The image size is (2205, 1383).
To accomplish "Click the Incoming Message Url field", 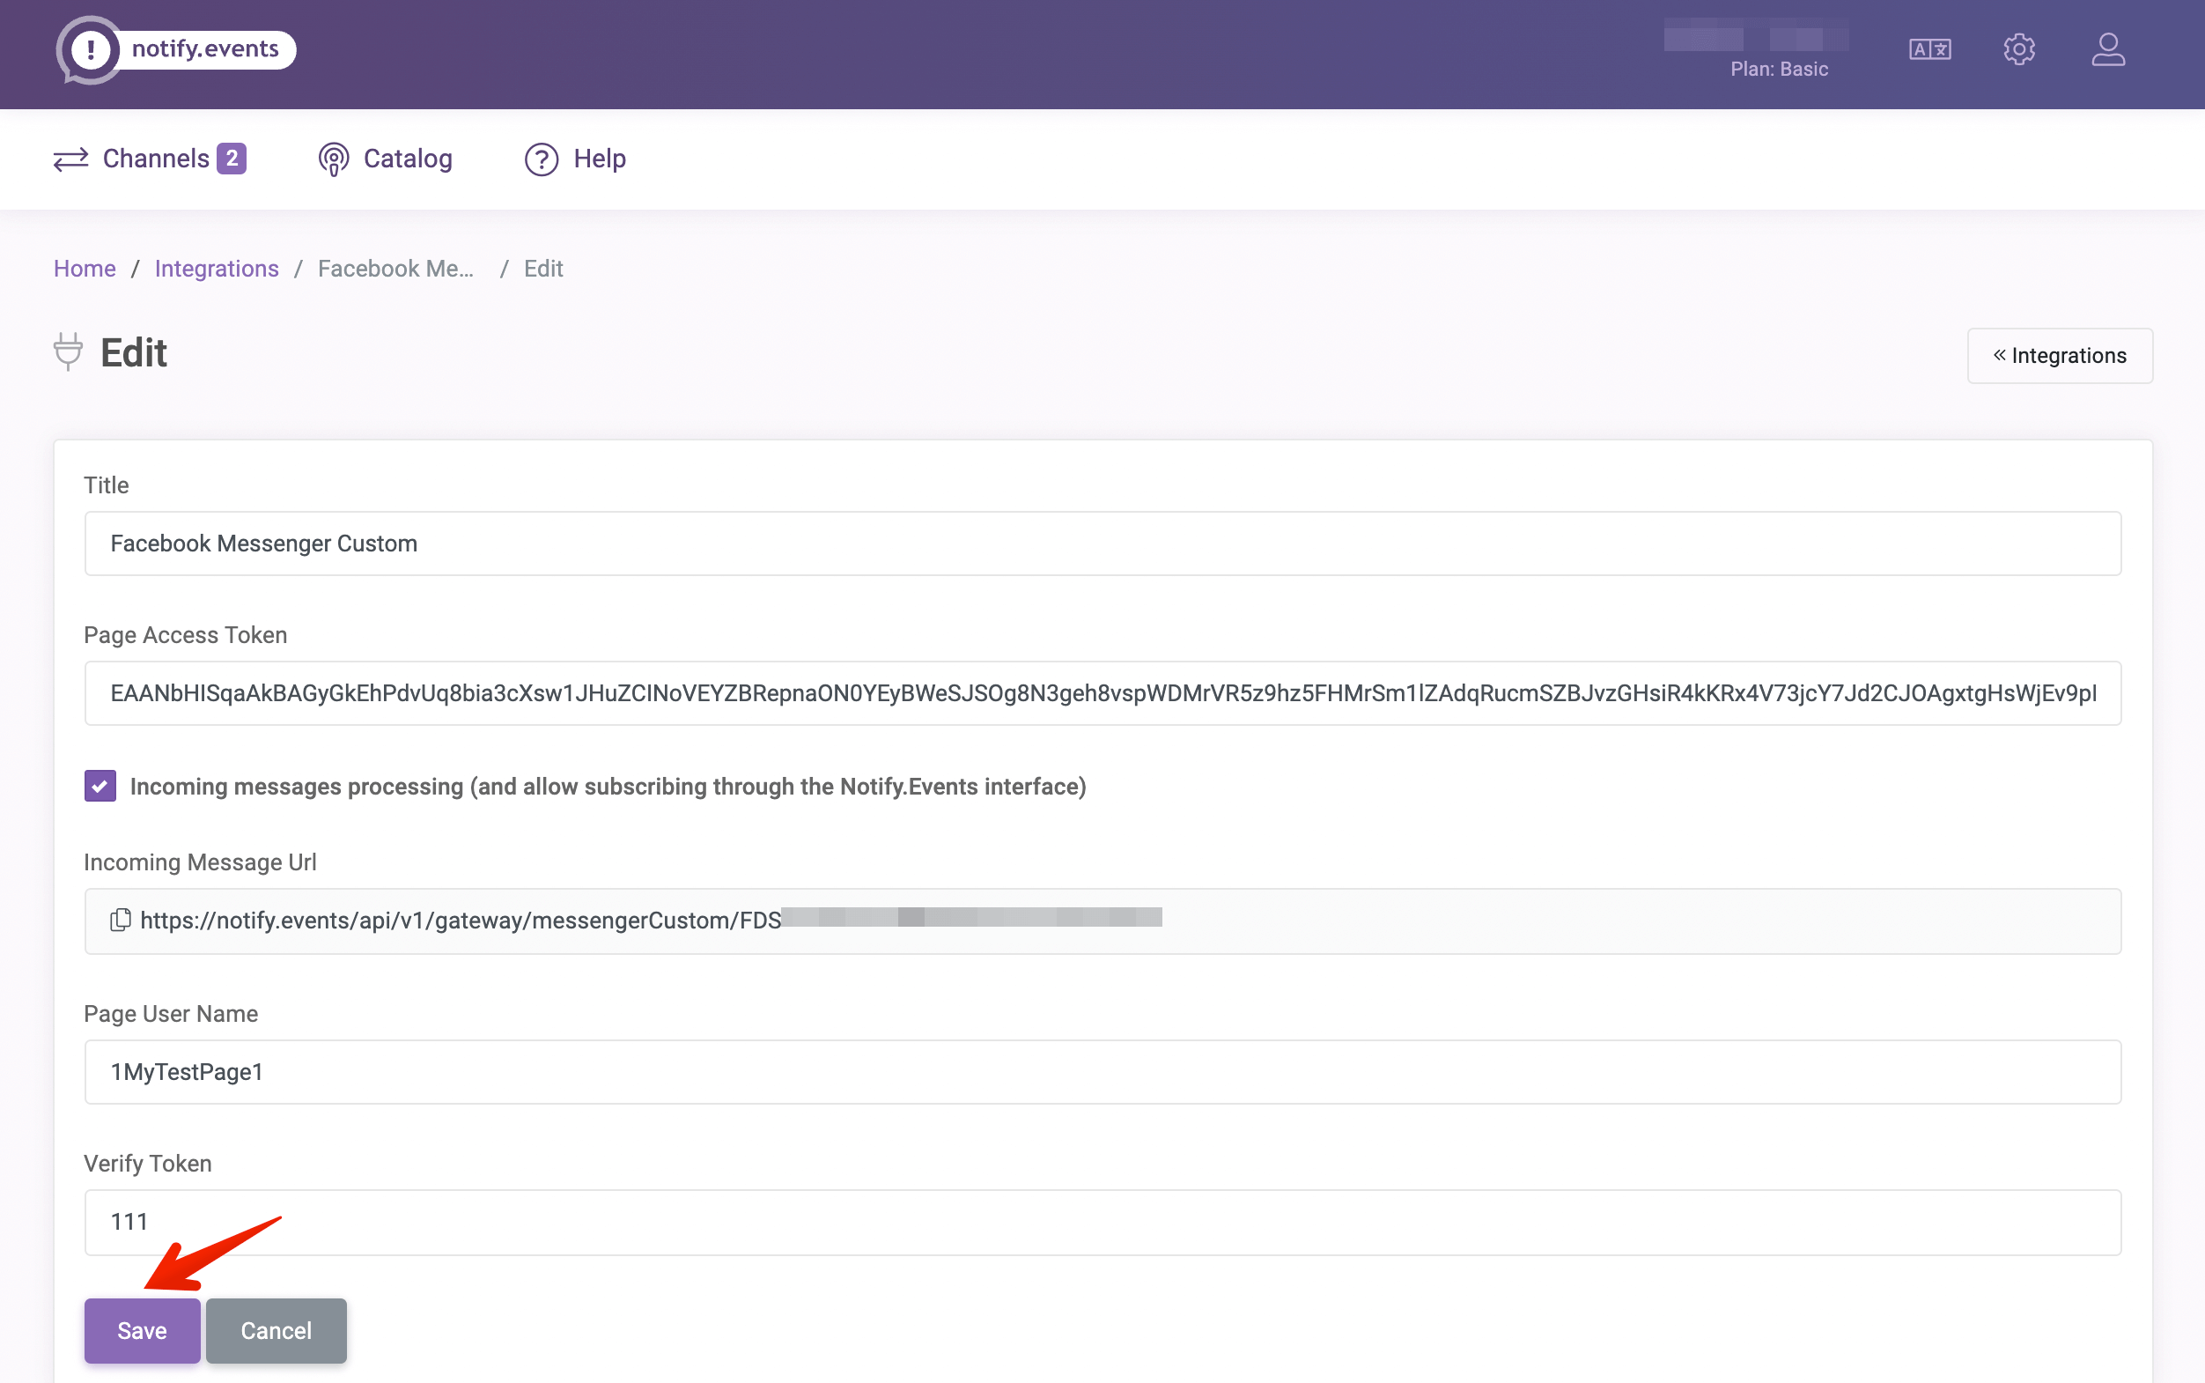I will tap(1102, 921).
